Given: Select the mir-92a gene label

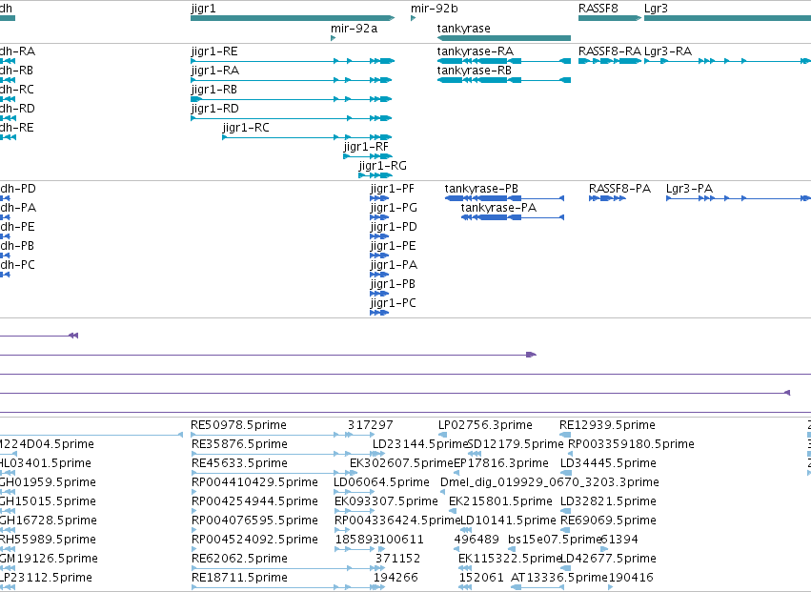Looking at the screenshot, I should click(x=354, y=29).
